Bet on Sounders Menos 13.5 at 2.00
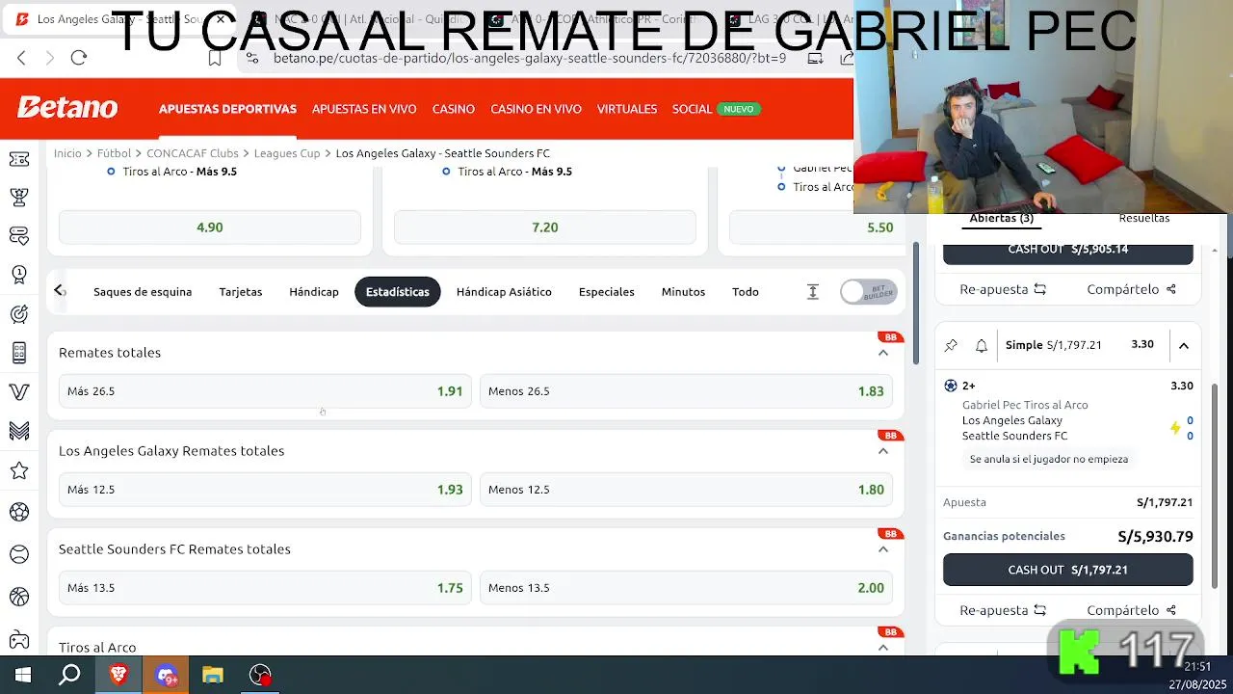Image resolution: width=1233 pixels, height=694 pixels. pyautogui.click(x=686, y=588)
